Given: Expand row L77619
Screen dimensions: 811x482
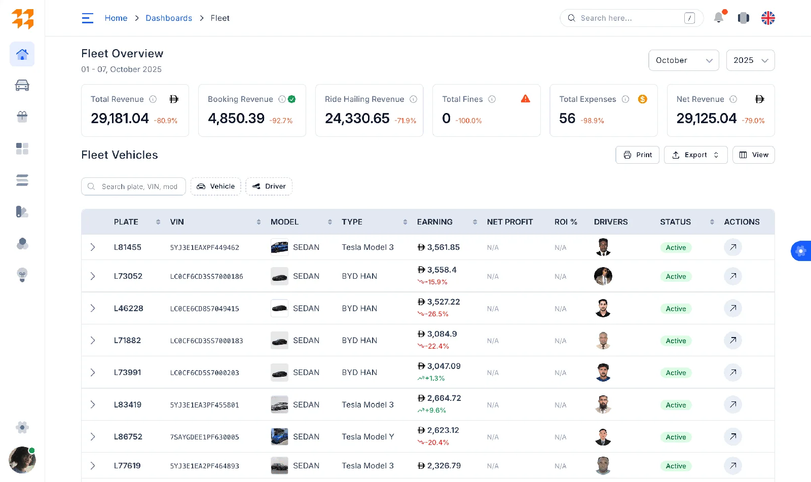Looking at the screenshot, I should click(93, 466).
